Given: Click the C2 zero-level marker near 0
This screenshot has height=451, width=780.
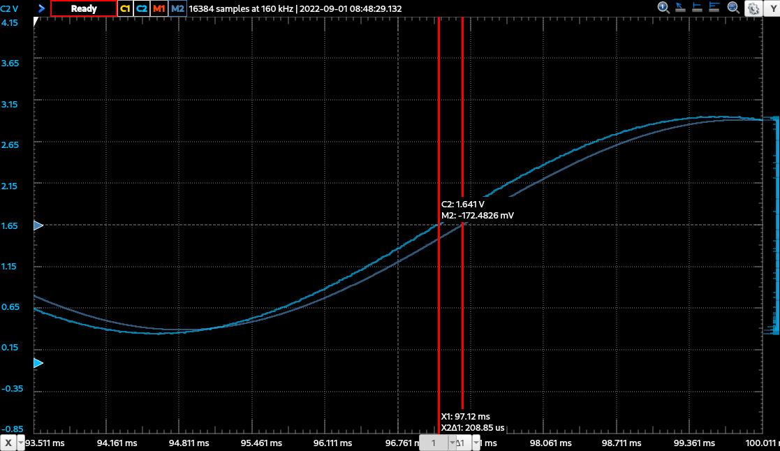Looking at the screenshot, I should tap(38, 364).
